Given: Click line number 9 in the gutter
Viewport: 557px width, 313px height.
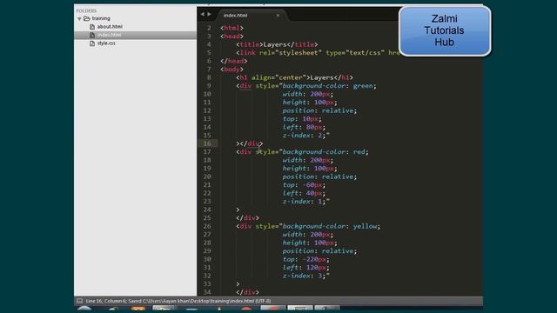Looking at the screenshot, I should pyautogui.click(x=209, y=86).
